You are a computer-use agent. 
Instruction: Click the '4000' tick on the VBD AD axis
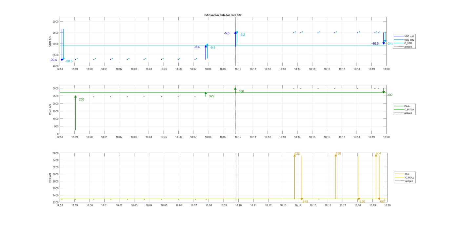pyautogui.click(x=56, y=66)
